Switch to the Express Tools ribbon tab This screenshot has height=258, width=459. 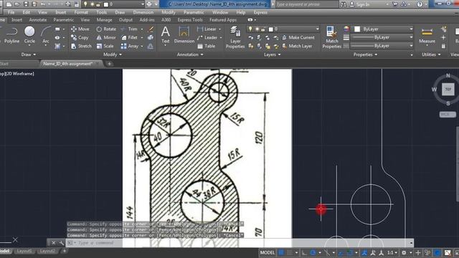190,20
